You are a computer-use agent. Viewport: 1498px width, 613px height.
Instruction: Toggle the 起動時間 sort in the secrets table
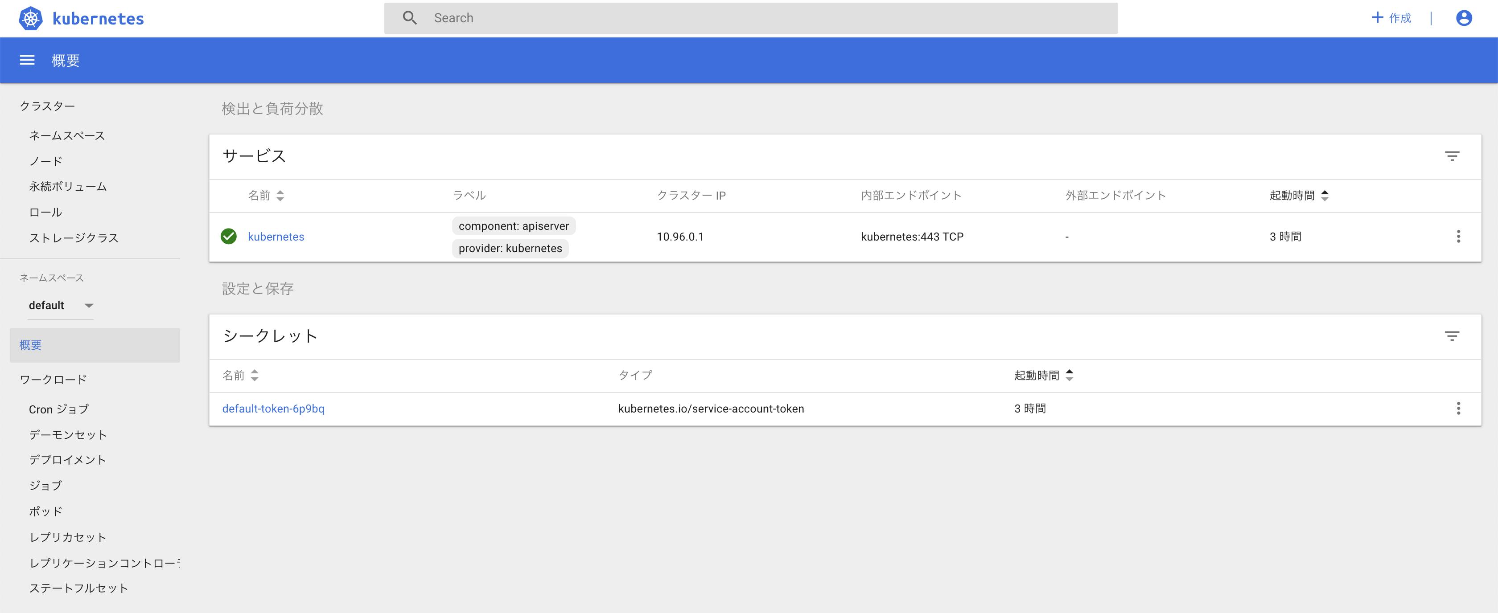1070,376
